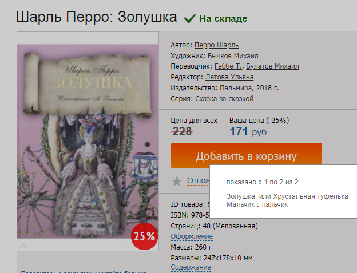Screen dimensions: 357x273
Task: Click the red 25% discount badge
Action: click(x=144, y=237)
